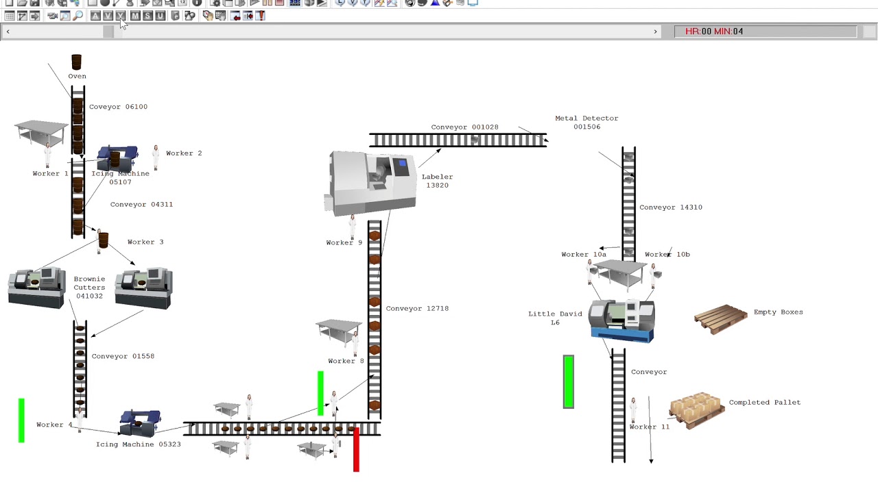This screenshot has height=493, width=878.
Task: Select the Completed Pallet boxes graphic
Action: [x=697, y=410]
